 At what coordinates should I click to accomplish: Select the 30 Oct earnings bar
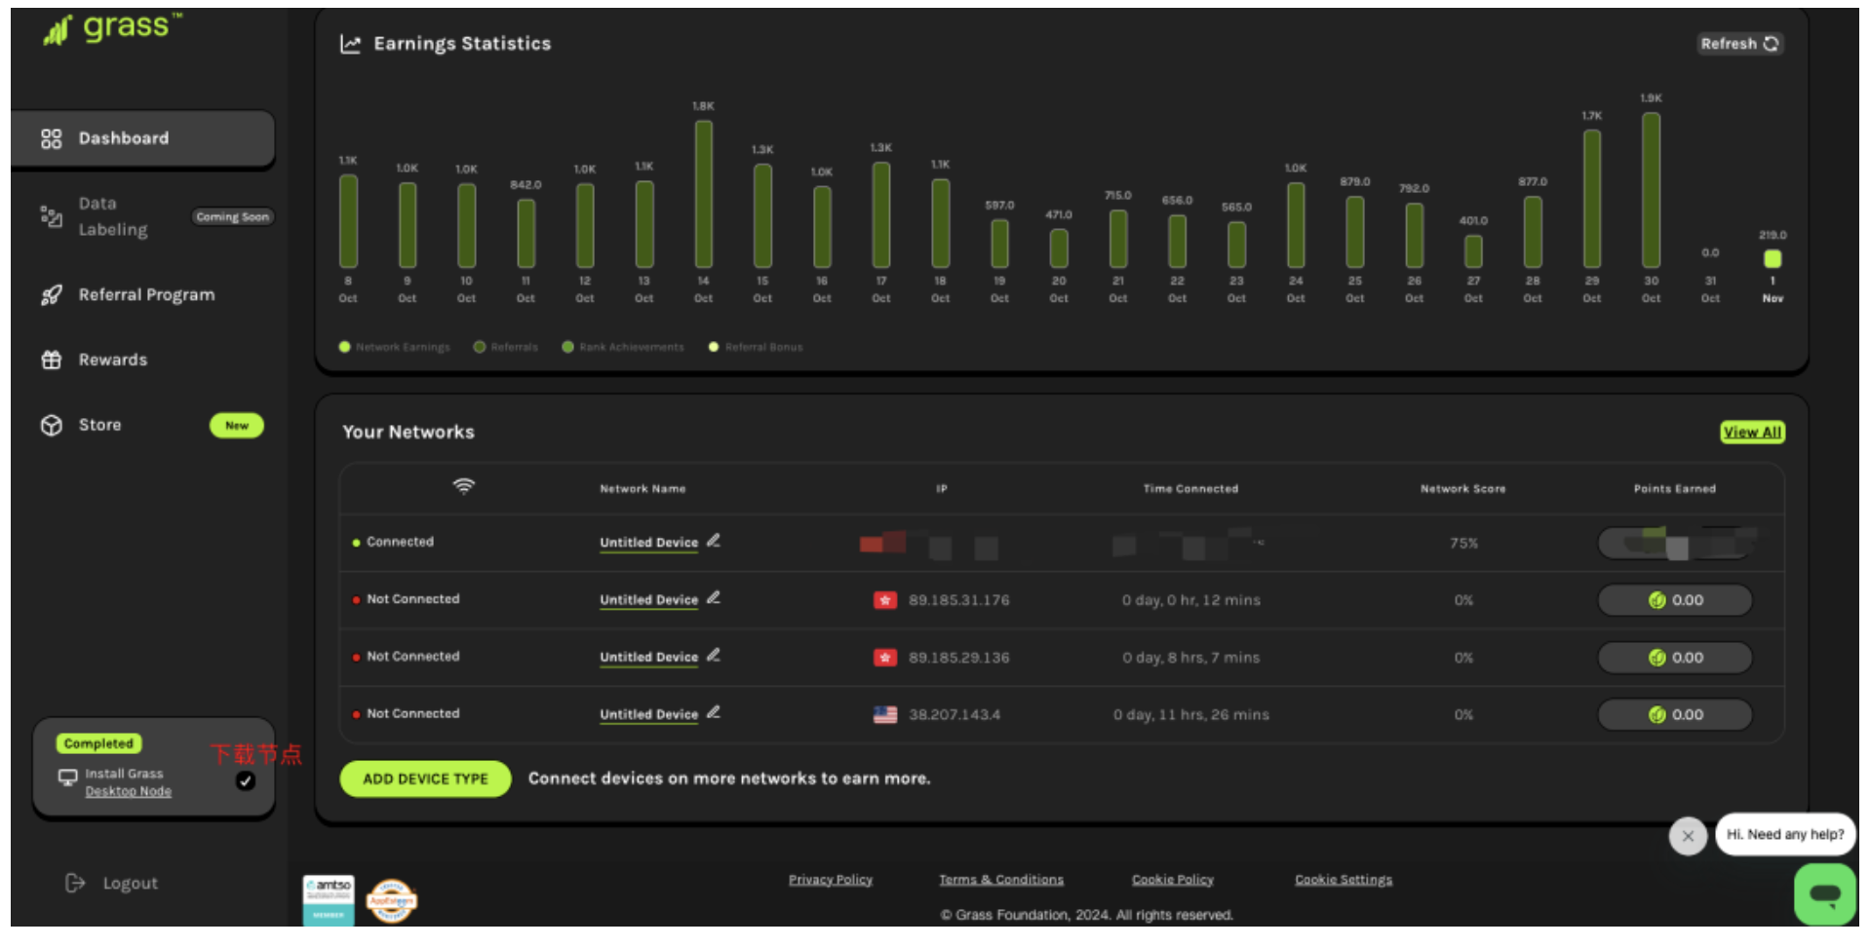[x=1651, y=190]
